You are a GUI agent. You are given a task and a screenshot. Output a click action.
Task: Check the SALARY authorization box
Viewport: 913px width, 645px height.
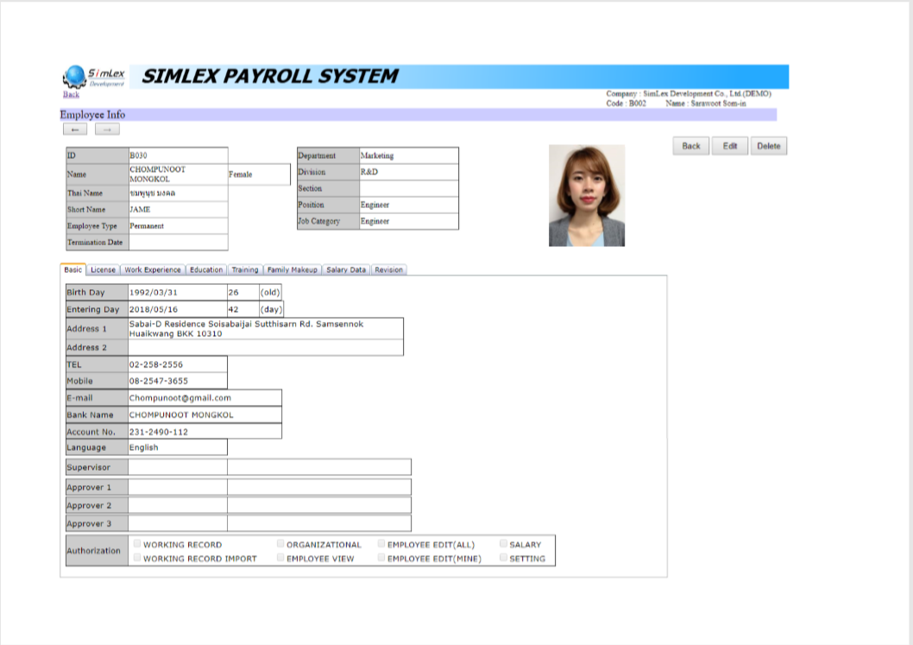click(x=504, y=543)
